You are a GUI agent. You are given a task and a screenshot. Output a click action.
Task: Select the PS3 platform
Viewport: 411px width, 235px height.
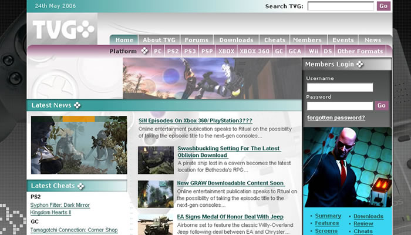[190, 51]
